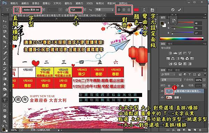
Task: Open the 檔案(F) menu
Action: coord(14,3)
